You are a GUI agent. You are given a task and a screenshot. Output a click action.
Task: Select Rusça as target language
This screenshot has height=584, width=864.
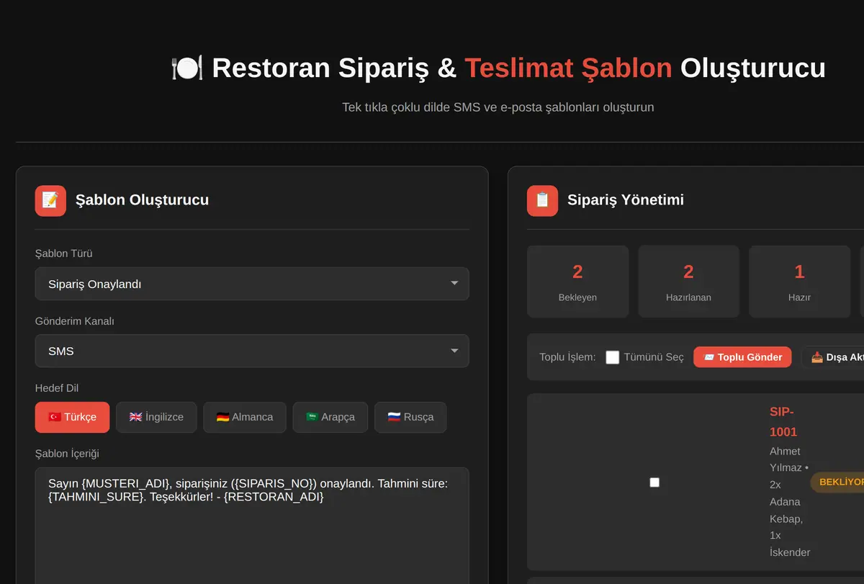(410, 417)
